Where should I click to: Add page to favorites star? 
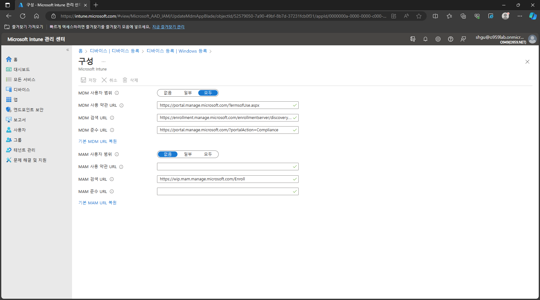pos(419,16)
